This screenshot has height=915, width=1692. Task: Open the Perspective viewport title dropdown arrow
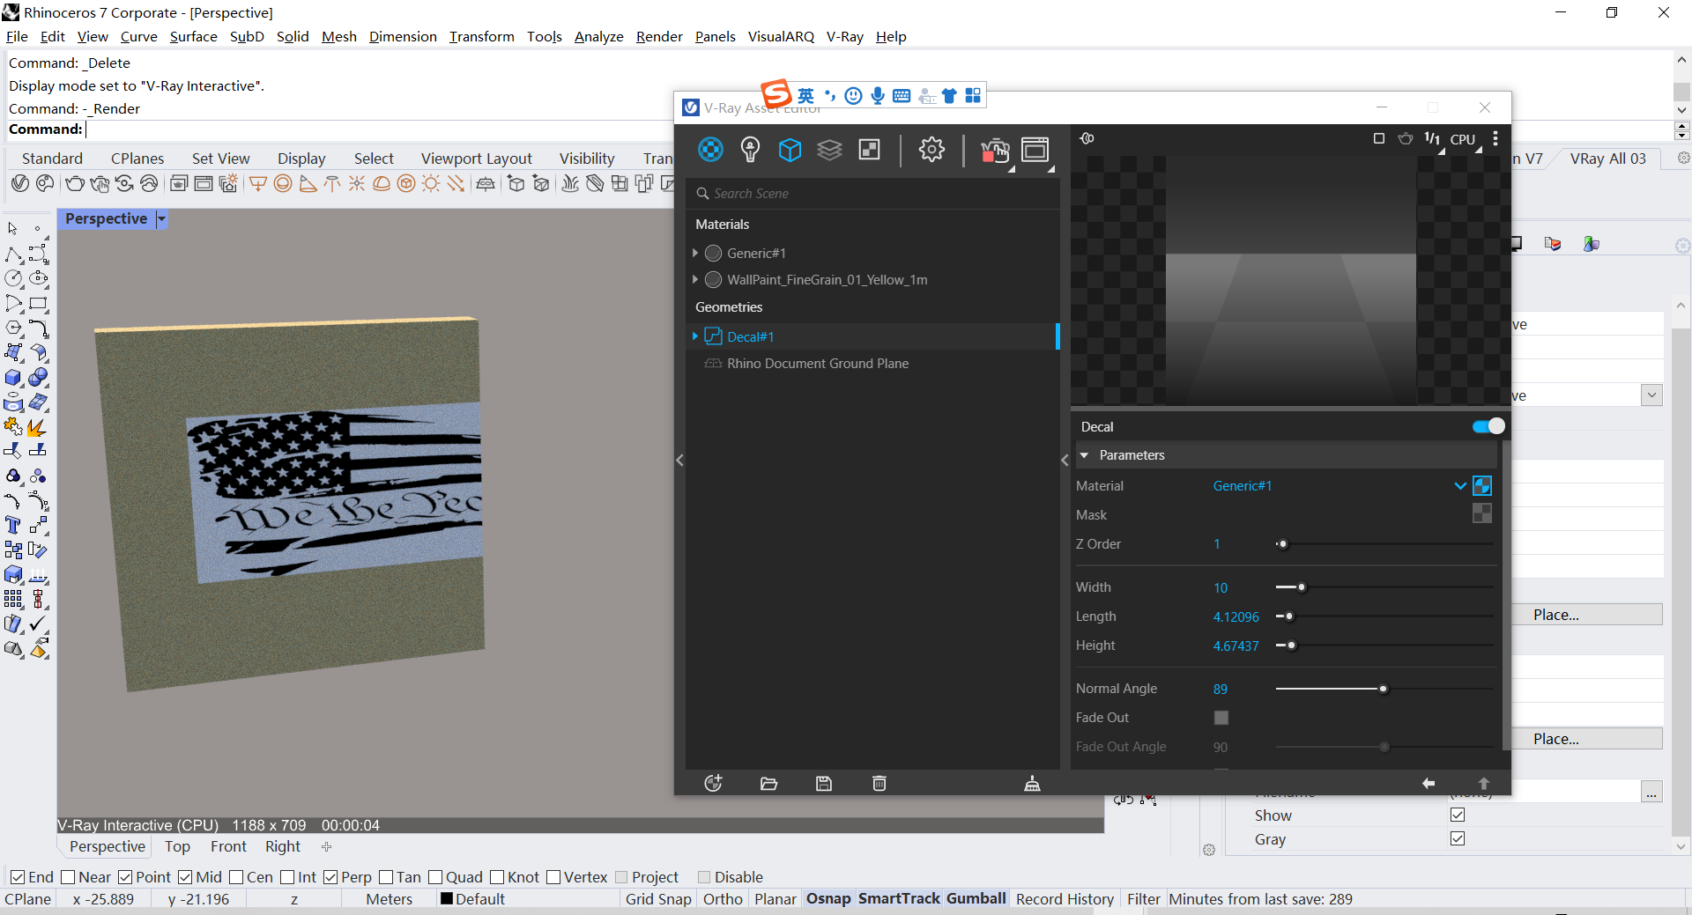[161, 218]
